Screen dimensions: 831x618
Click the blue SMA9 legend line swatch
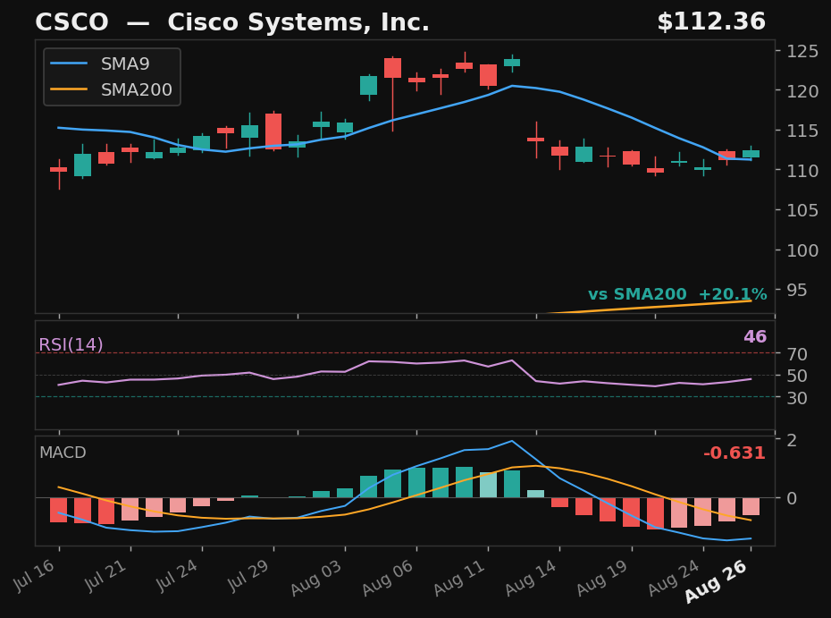pyautogui.click(x=69, y=63)
